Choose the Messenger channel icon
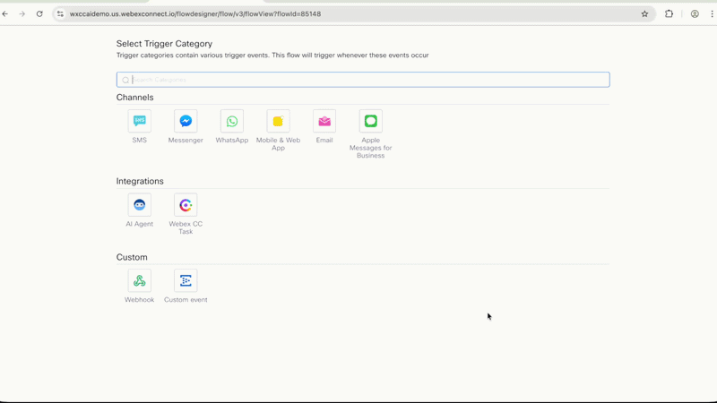This screenshot has width=717, height=403. click(x=186, y=121)
